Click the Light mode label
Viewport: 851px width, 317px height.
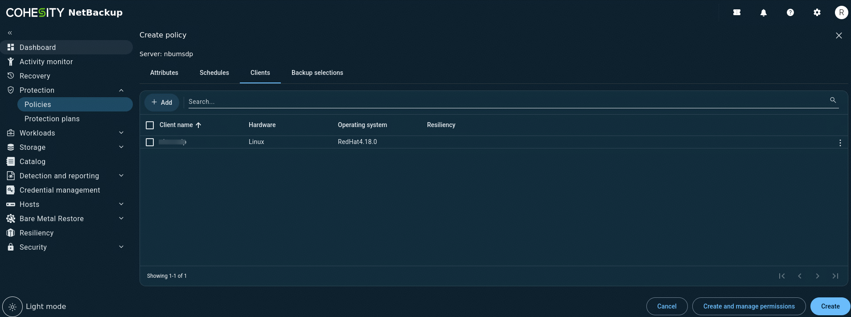click(46, 306)
